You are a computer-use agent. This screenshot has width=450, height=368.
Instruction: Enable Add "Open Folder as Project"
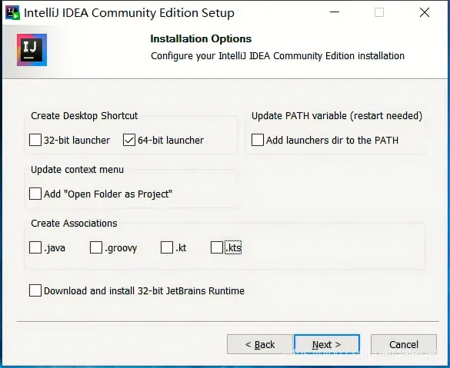coord(35,194)
